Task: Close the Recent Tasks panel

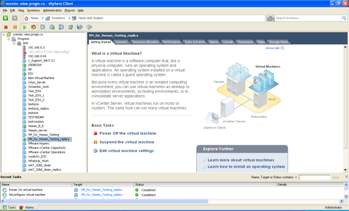Action: 346,177
